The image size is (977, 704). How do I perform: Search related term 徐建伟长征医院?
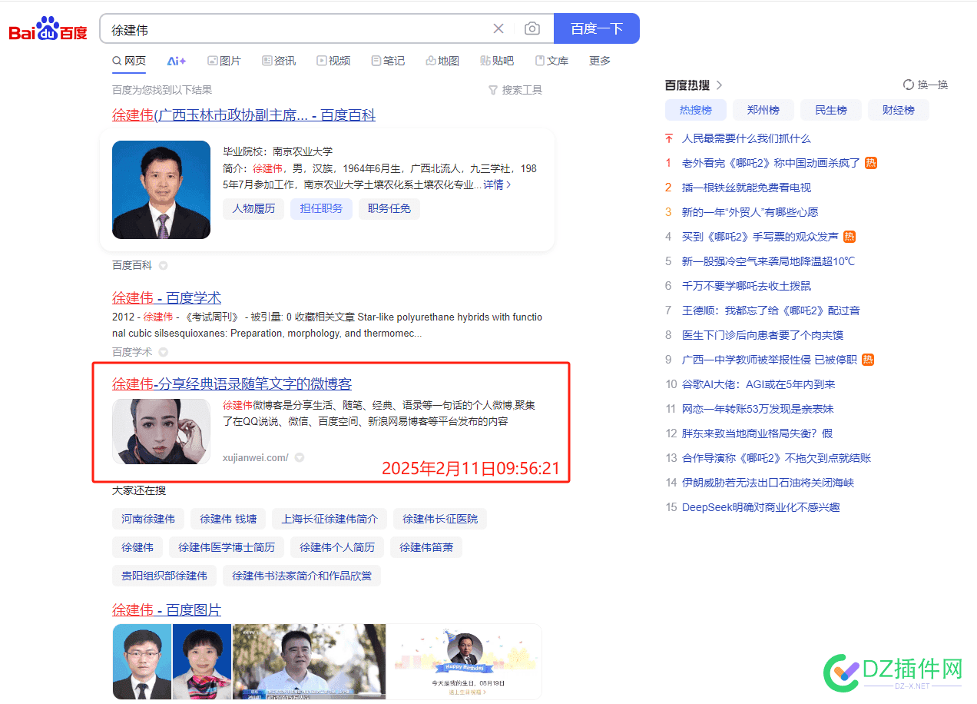[440, 519]
